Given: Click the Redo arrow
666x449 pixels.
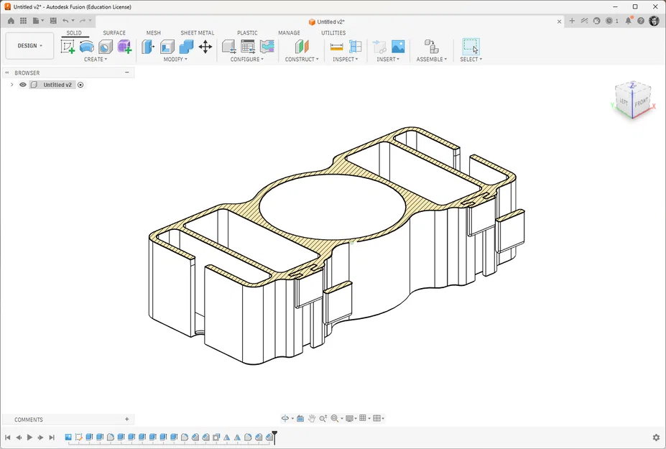Looking at the screenshot, I should tap(83, 21).
